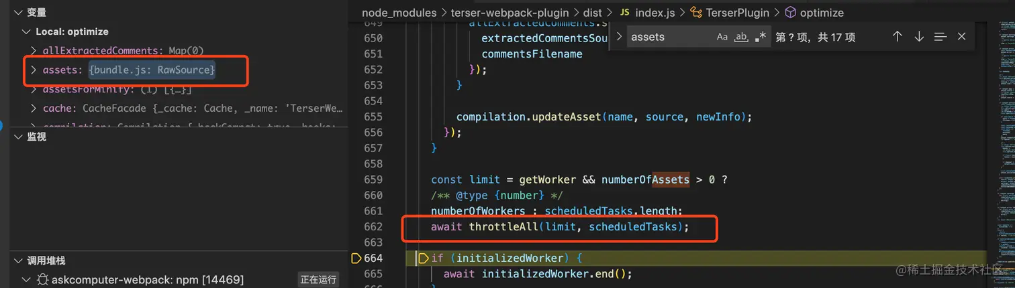Expand replace field chevron in find widget
The width and height of the screenshot is (1015, 288).
[619, 37]
